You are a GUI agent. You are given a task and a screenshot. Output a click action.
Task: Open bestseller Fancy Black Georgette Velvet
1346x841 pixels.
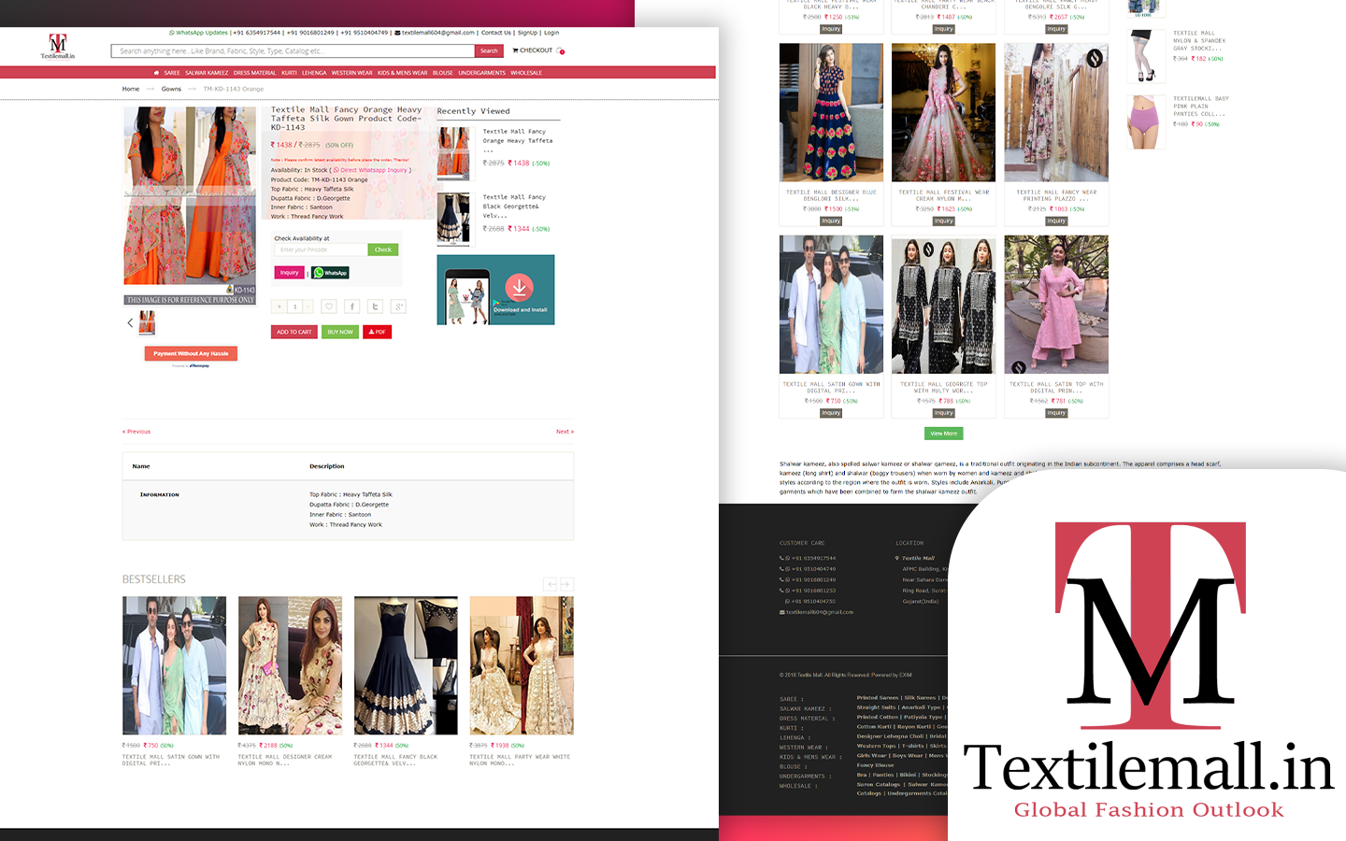pos(406,665)
